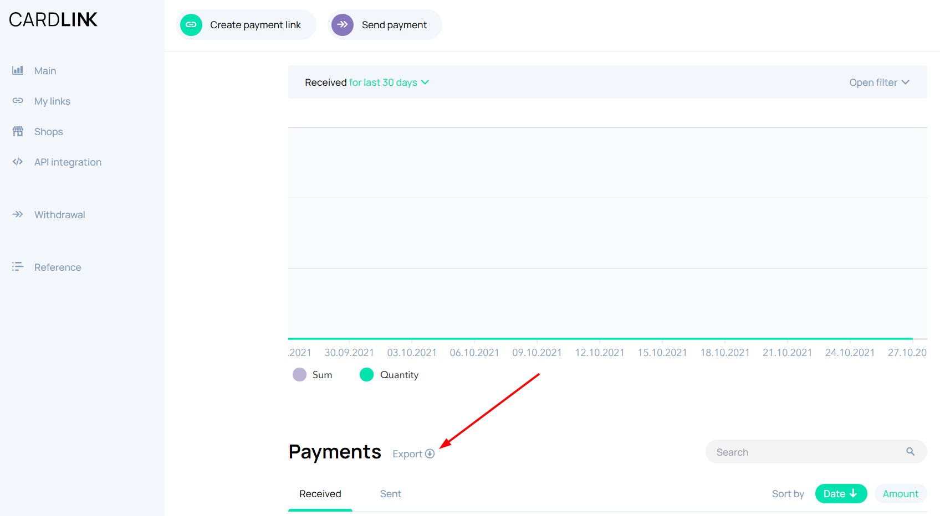Click the purple arrow Send payment icon
Viewport: 940px width, 516px height.
coord(343,25)
